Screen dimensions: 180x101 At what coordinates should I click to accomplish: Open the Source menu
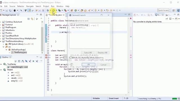pyautogui.click(x=12, y=6)
